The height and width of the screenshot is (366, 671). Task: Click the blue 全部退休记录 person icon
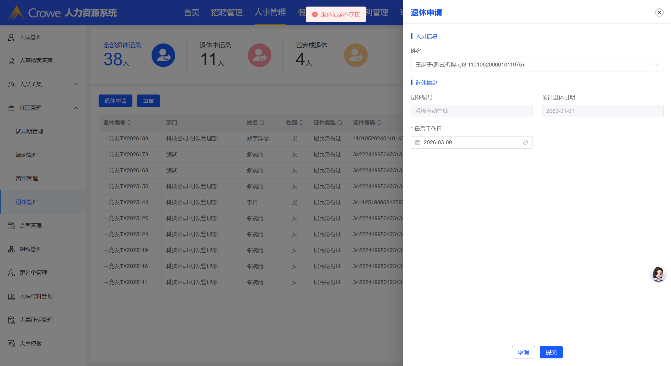click(x=163, y=55)
